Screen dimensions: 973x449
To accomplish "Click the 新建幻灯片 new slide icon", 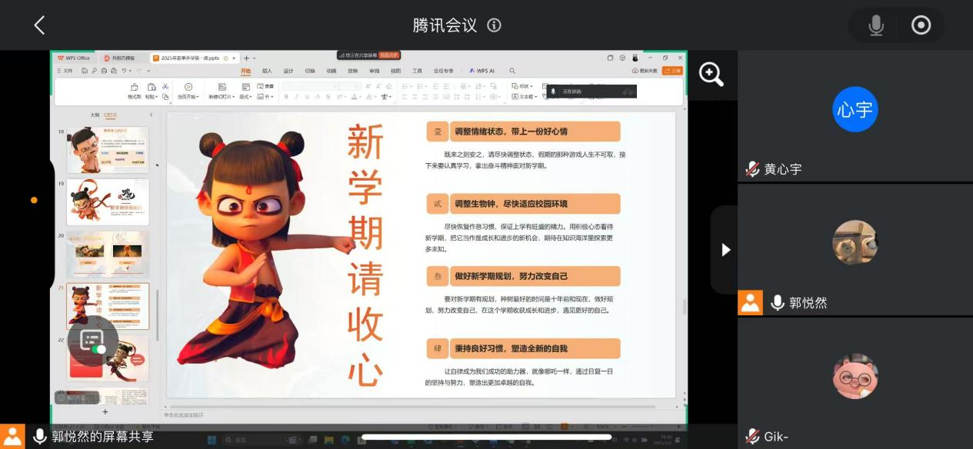I will click(222, 88).
